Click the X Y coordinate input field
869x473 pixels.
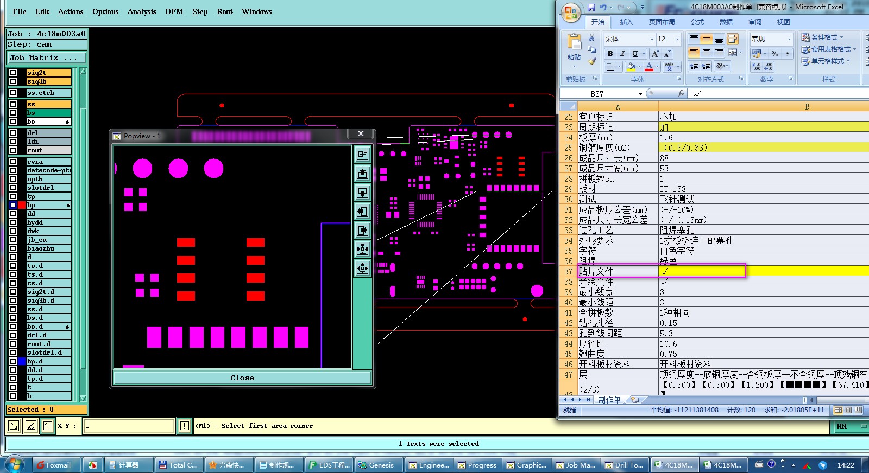(x=129, y=426)
